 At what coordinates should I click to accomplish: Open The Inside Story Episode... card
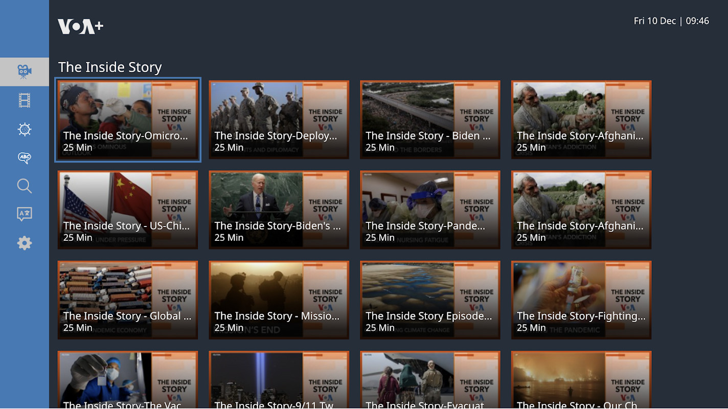430,300
